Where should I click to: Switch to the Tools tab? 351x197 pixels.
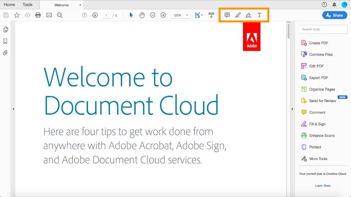coord(27,4)
